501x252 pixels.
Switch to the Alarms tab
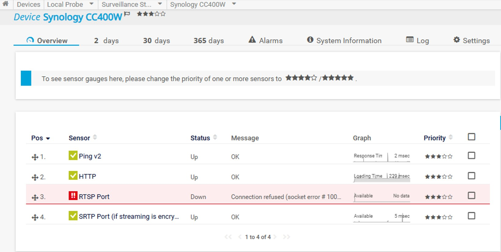pos(265,41)
